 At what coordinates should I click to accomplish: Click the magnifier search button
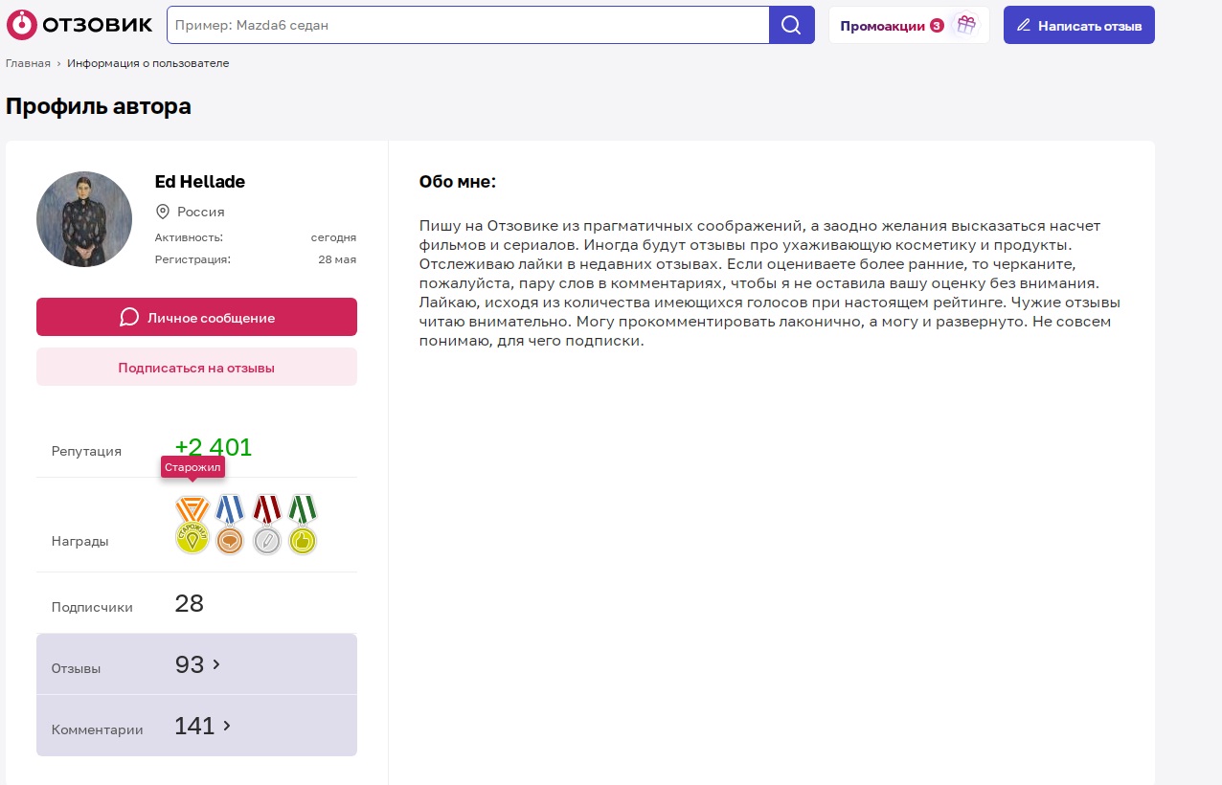tap(791, 25)
